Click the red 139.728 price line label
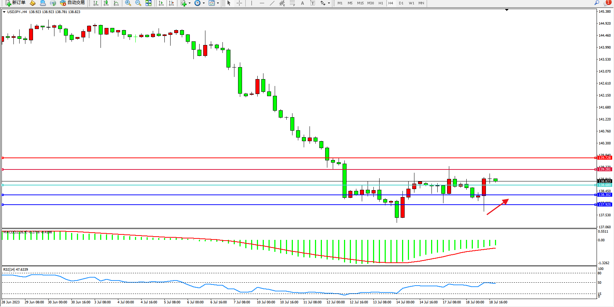 point(605,158)
